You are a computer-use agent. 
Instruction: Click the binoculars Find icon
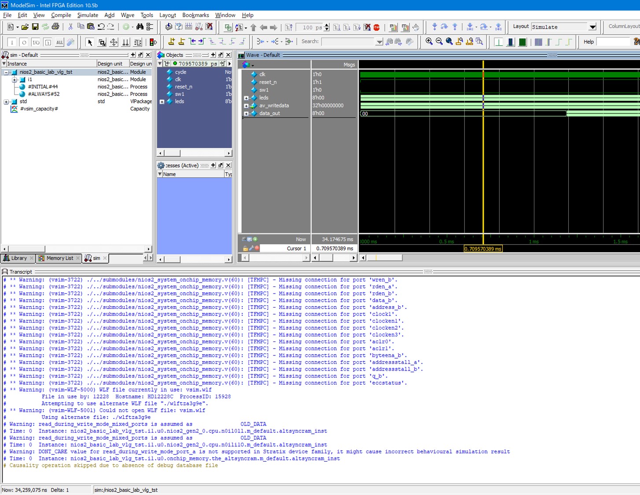click(140, 27)
